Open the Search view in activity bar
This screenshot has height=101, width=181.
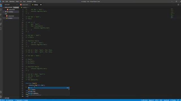click(x=1, y=10)
